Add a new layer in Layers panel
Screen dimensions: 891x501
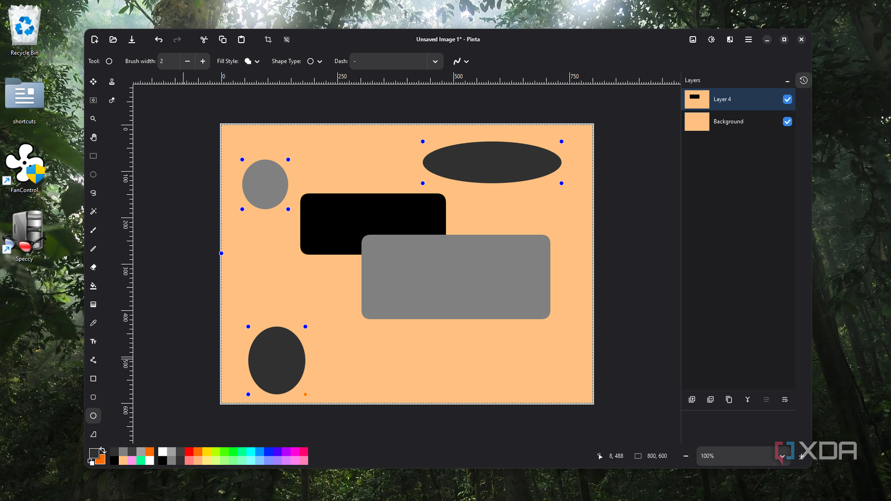click(692, 400)
